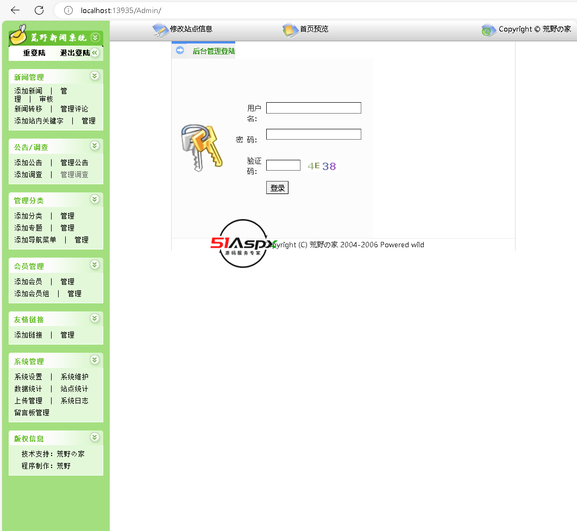Screen dimensions: 577x531
Task: Open 审核 news review link
Action: (x=46, y=99)
